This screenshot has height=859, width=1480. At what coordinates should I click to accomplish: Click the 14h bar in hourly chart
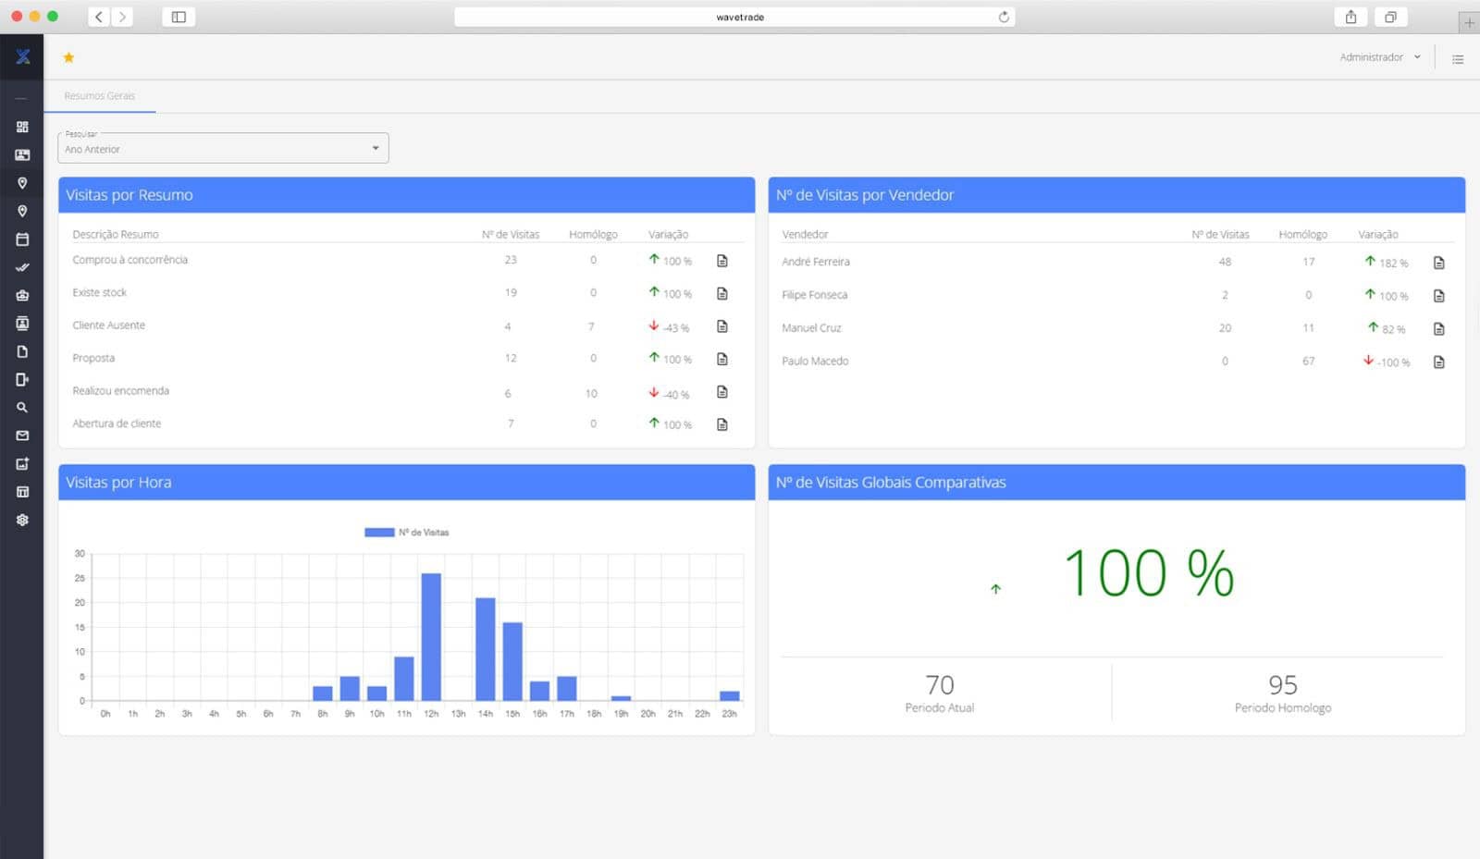point(486,649)
